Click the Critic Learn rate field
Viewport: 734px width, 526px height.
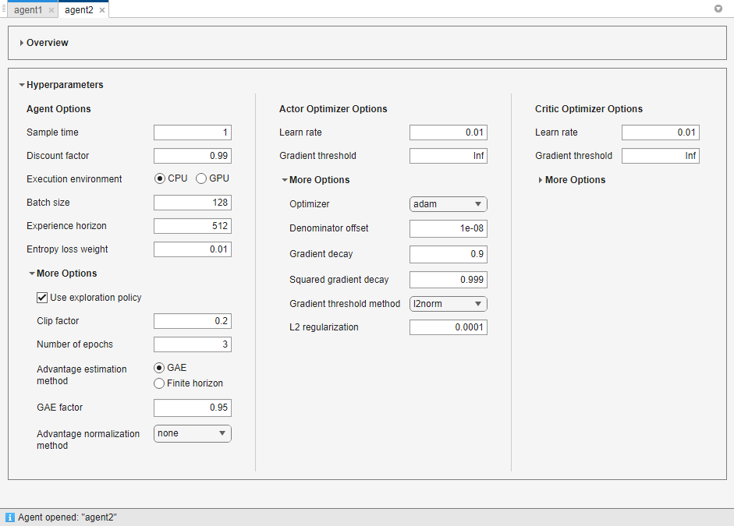660,132
